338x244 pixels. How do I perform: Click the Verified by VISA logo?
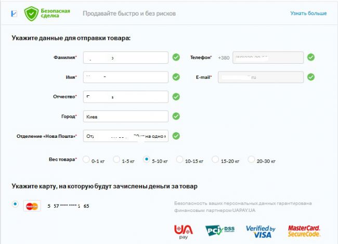260,231
